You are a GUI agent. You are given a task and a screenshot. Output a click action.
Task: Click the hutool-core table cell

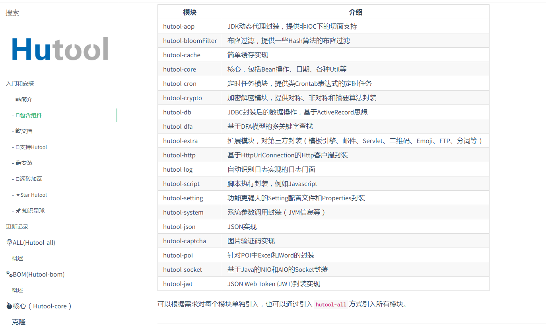[x=190, y=69]
